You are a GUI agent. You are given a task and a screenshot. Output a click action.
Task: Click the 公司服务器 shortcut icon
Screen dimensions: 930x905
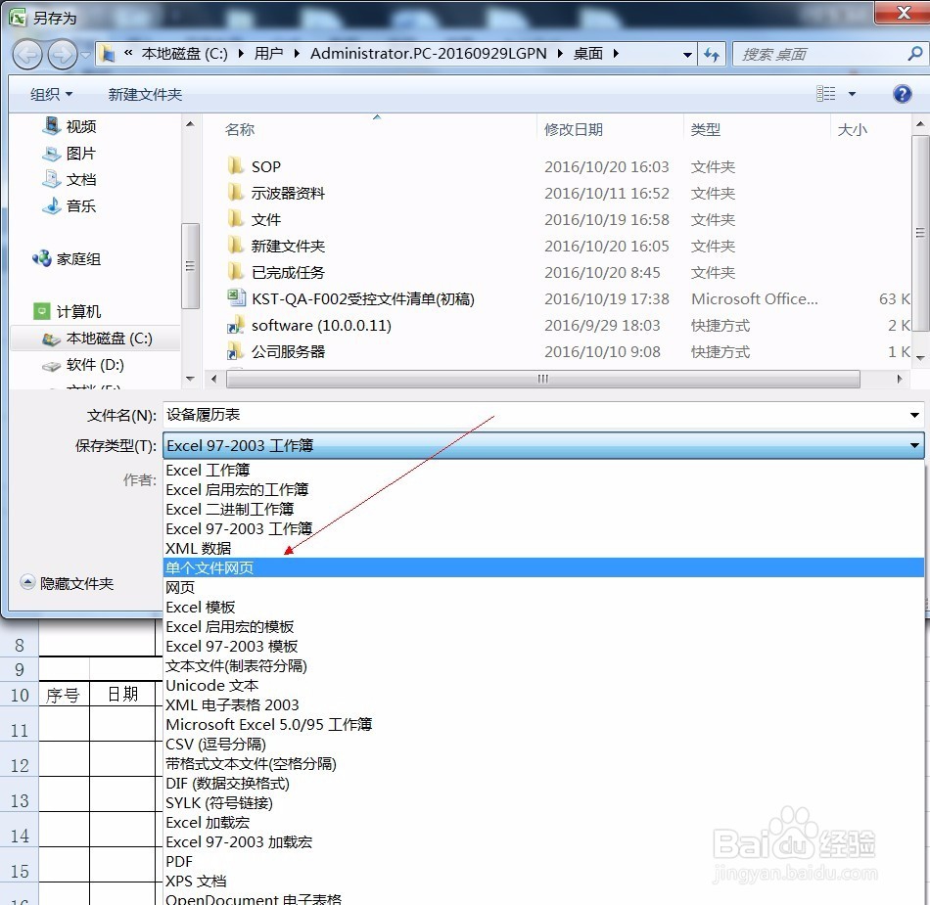tap(236, 351)
